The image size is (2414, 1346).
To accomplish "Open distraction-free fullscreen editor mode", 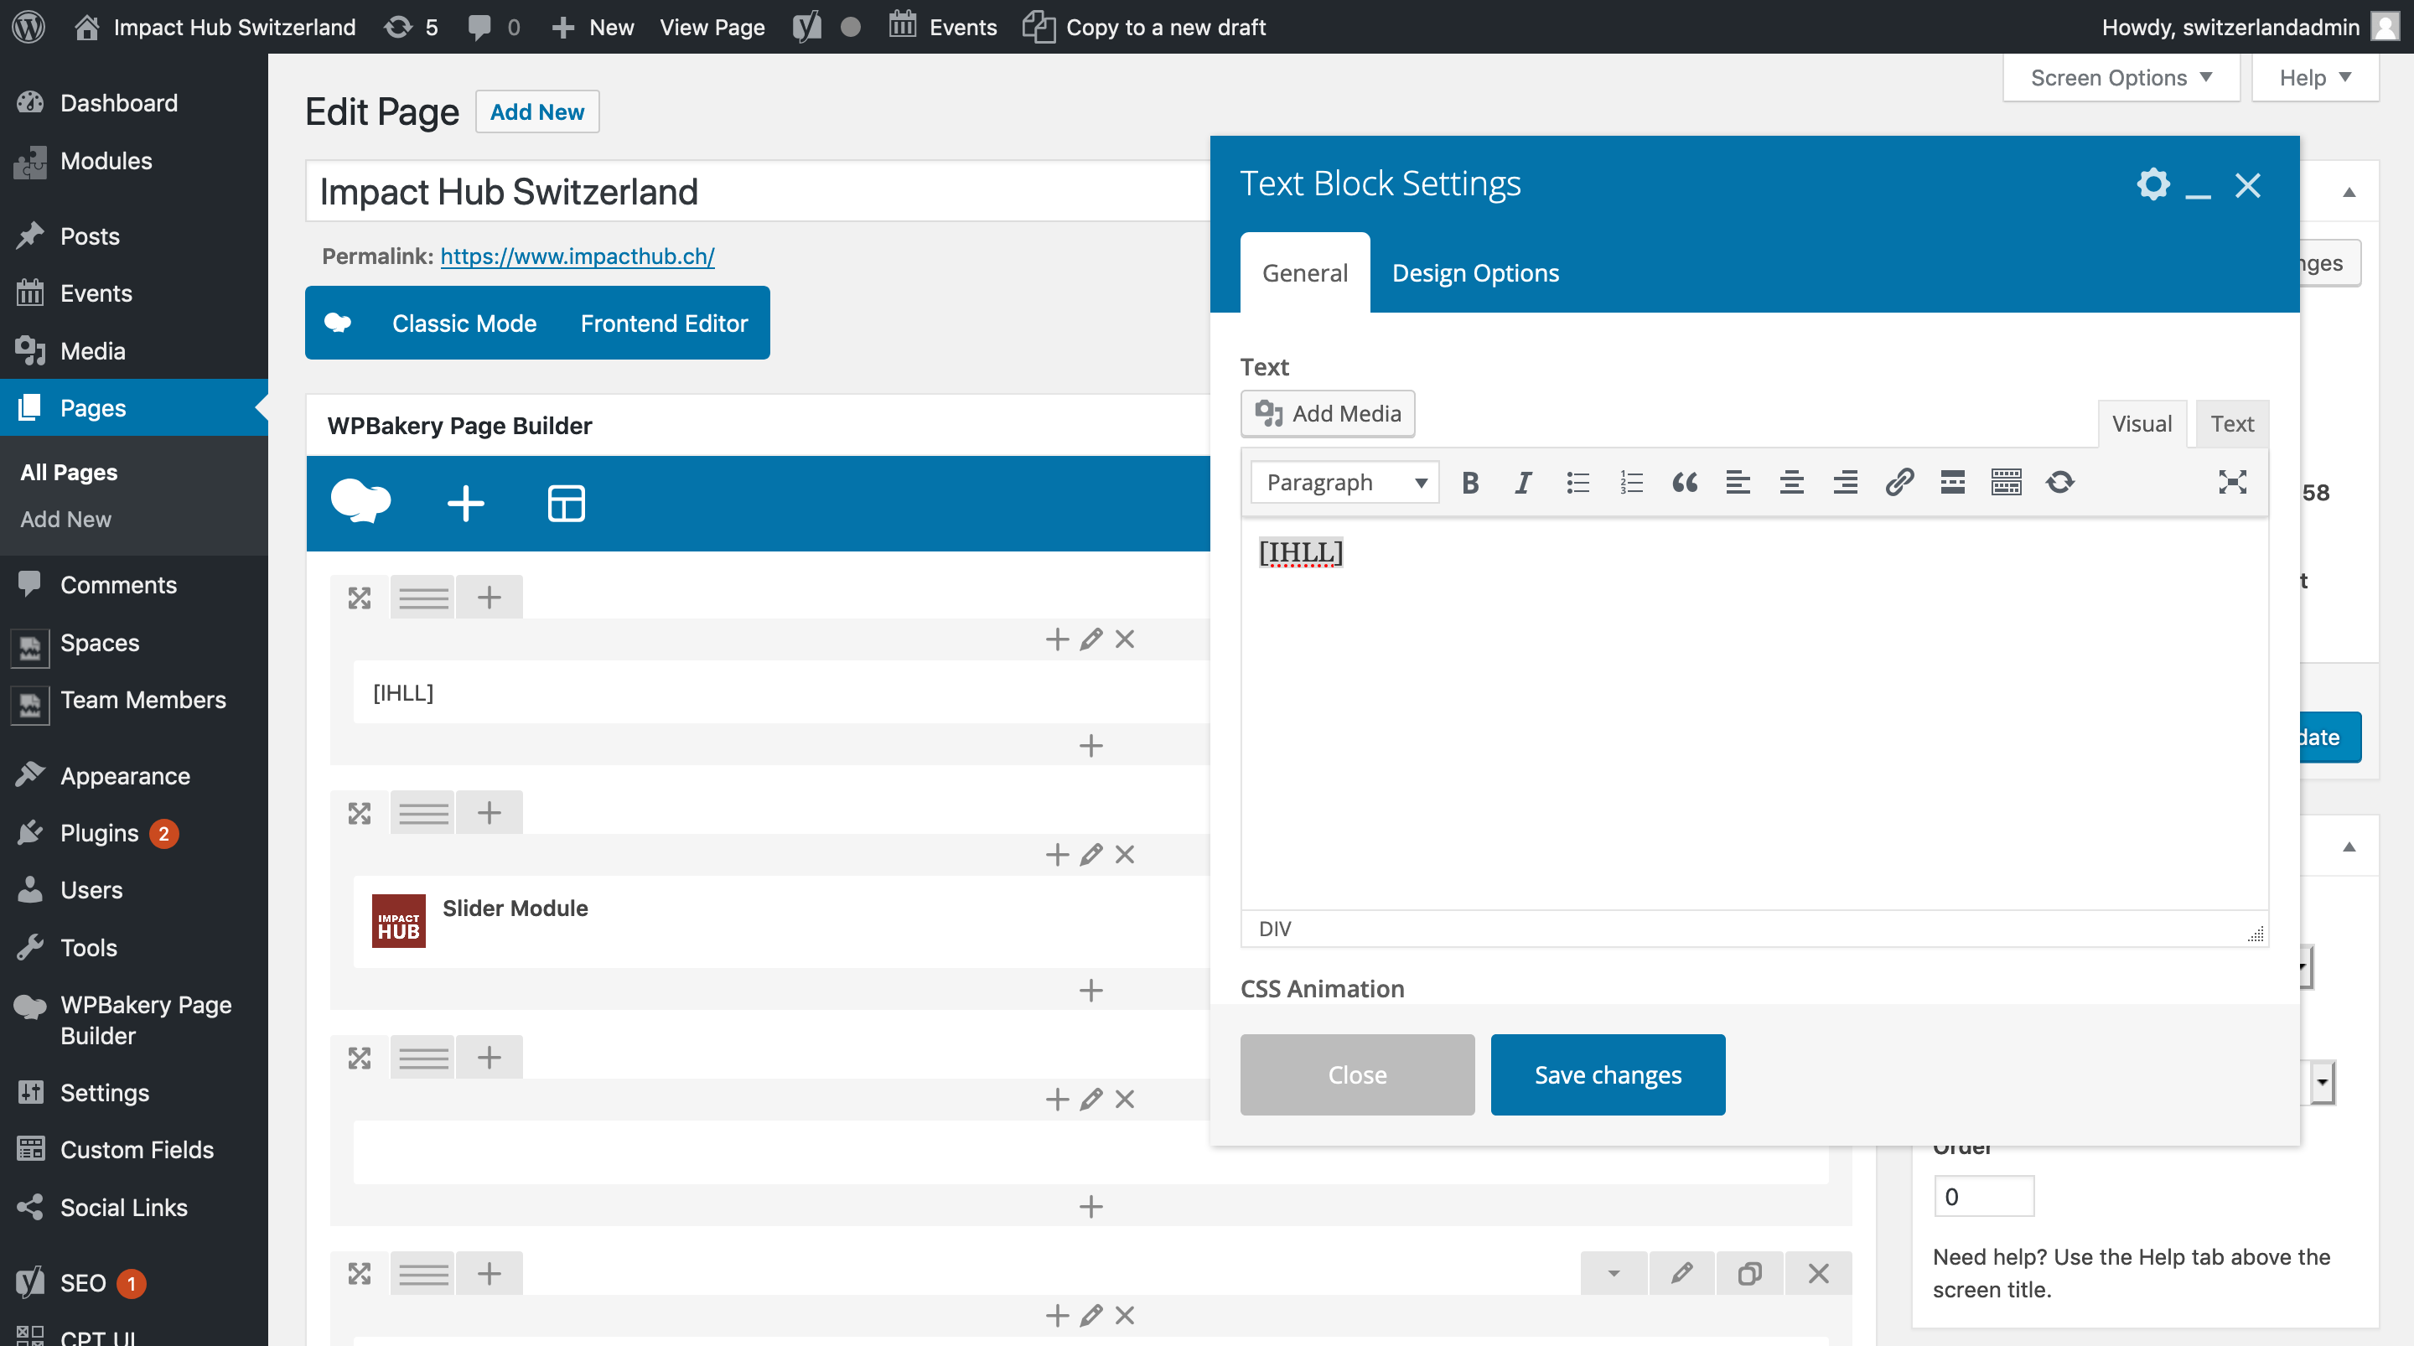I will [2232, 483].
